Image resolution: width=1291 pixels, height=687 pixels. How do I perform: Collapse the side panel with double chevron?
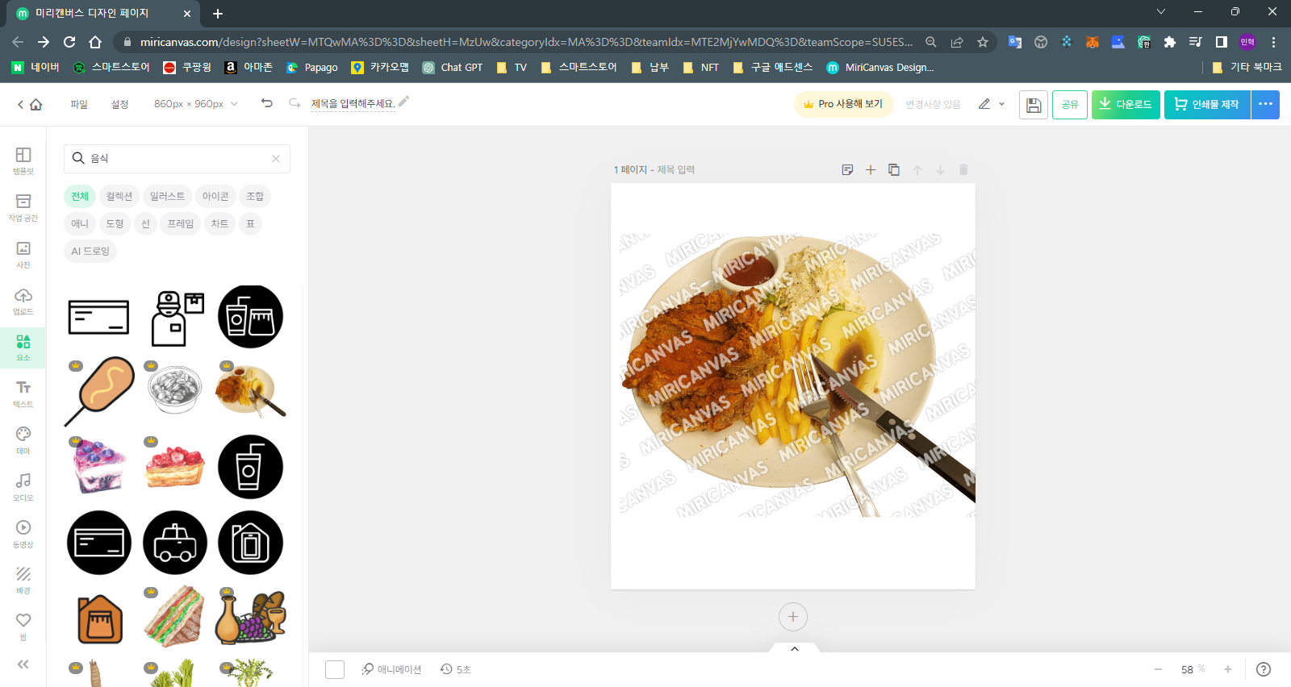[x=23, y=664]
